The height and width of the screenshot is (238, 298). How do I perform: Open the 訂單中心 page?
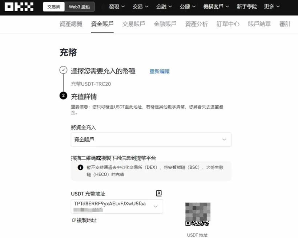pos(228,24)
